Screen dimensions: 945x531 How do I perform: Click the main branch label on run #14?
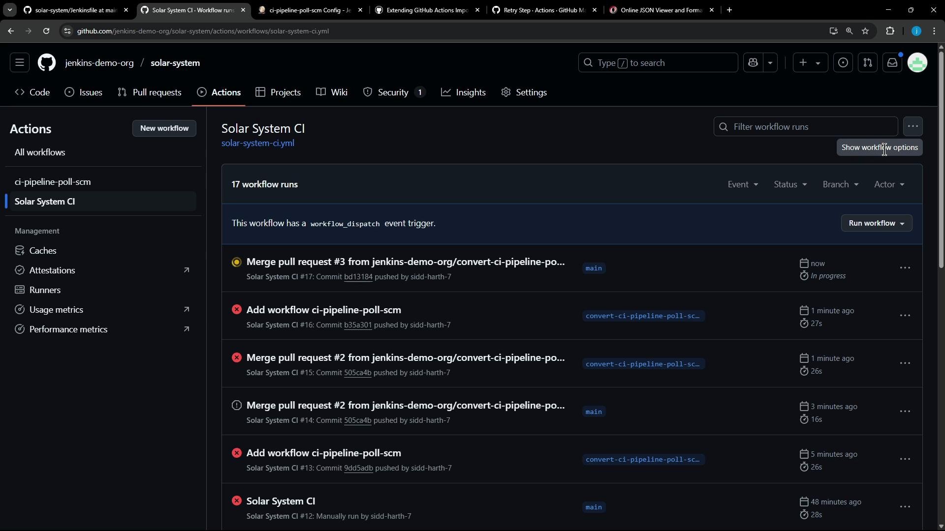click(x=594, y=412)
